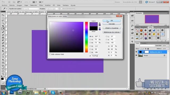Open Bibliotecas de colores
Screen dimensions: 170x95
coord(112,32)
